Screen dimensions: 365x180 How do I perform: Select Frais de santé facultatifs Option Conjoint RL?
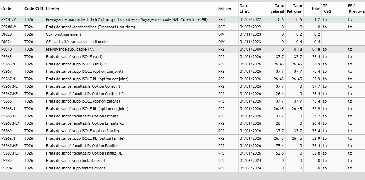tap(86, 94)
